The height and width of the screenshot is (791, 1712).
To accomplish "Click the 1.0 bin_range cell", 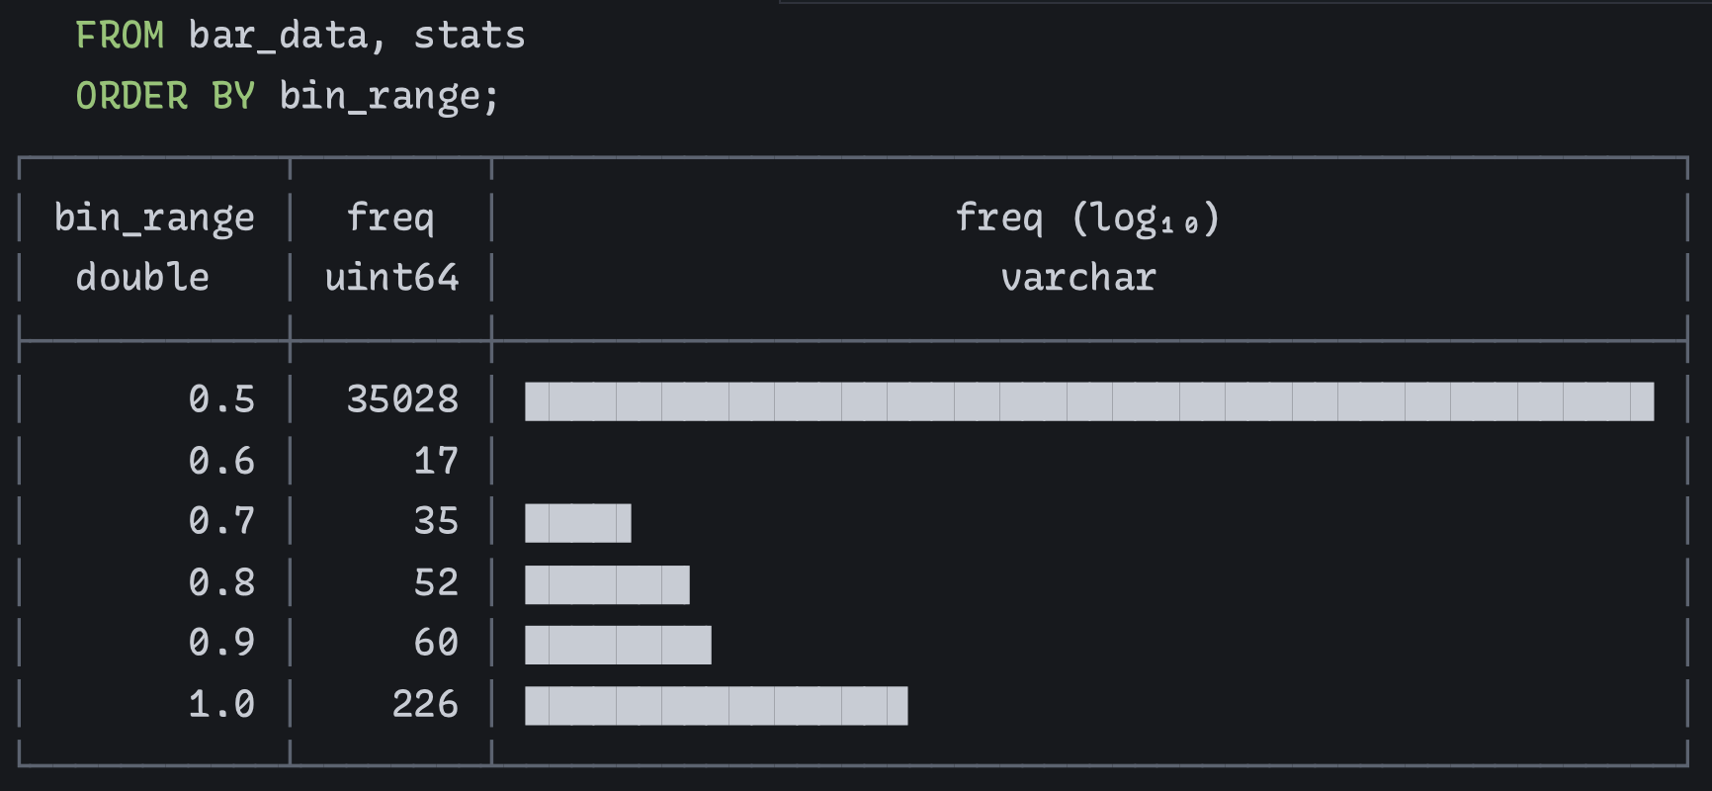I will point(221,705).
